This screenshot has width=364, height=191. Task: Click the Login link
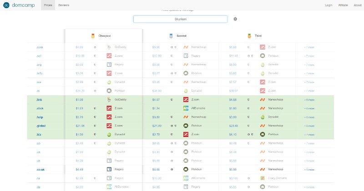[x=329, y=5]
